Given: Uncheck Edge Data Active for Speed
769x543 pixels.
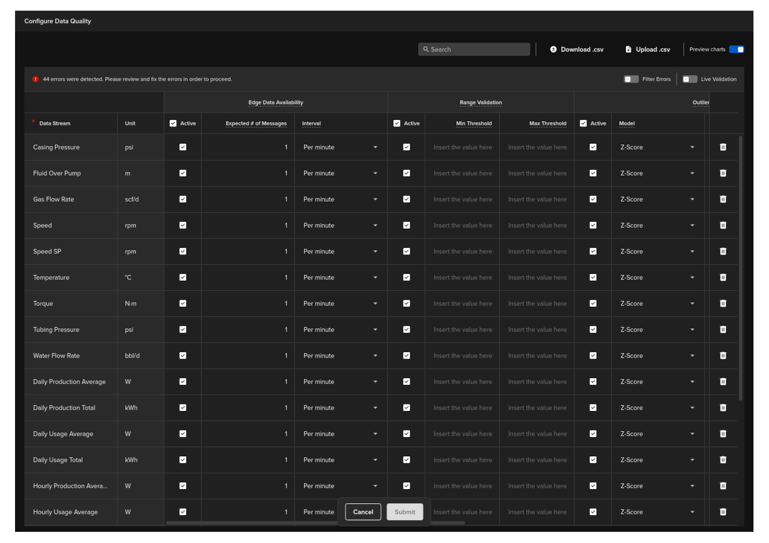Looking at the screenshot, I should click(x=183, y=225).
